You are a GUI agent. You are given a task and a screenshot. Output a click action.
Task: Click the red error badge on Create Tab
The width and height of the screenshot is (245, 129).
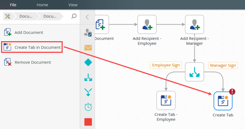(x=232, y=92)
